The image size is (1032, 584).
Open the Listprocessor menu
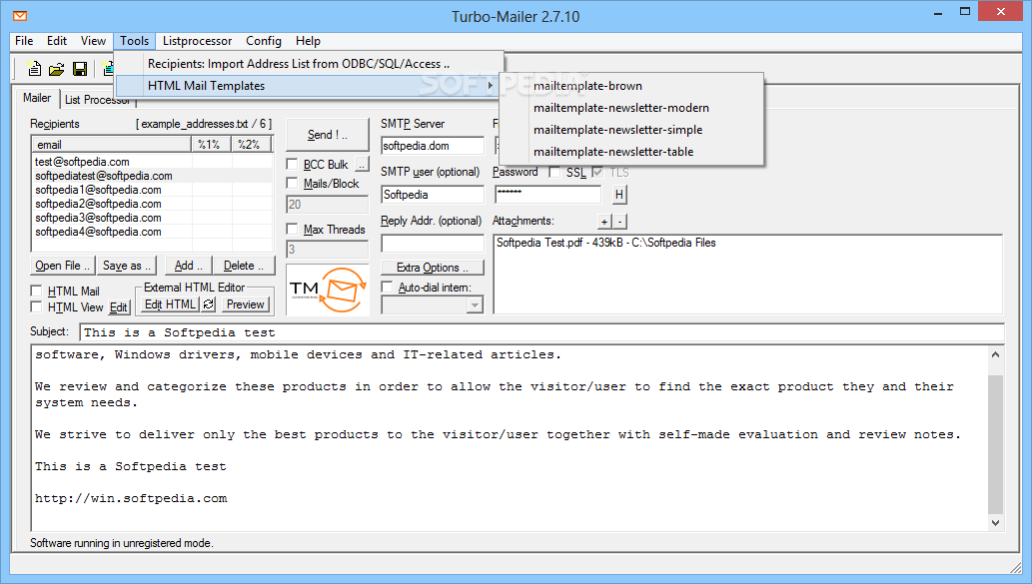pyautogui.click(x=197, y=41)
